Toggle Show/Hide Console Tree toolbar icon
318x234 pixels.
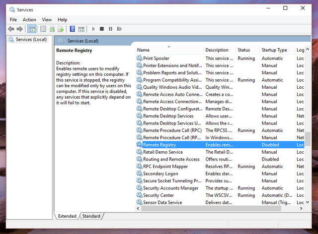click(32, 29)
